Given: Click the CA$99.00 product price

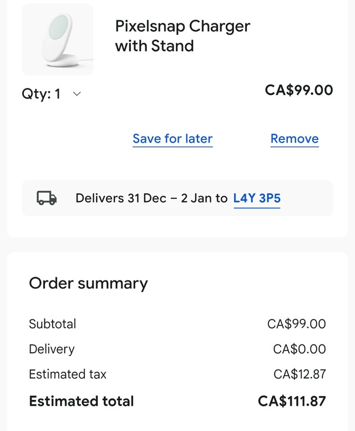Looking at the screenshot, I should pos(299,90).
